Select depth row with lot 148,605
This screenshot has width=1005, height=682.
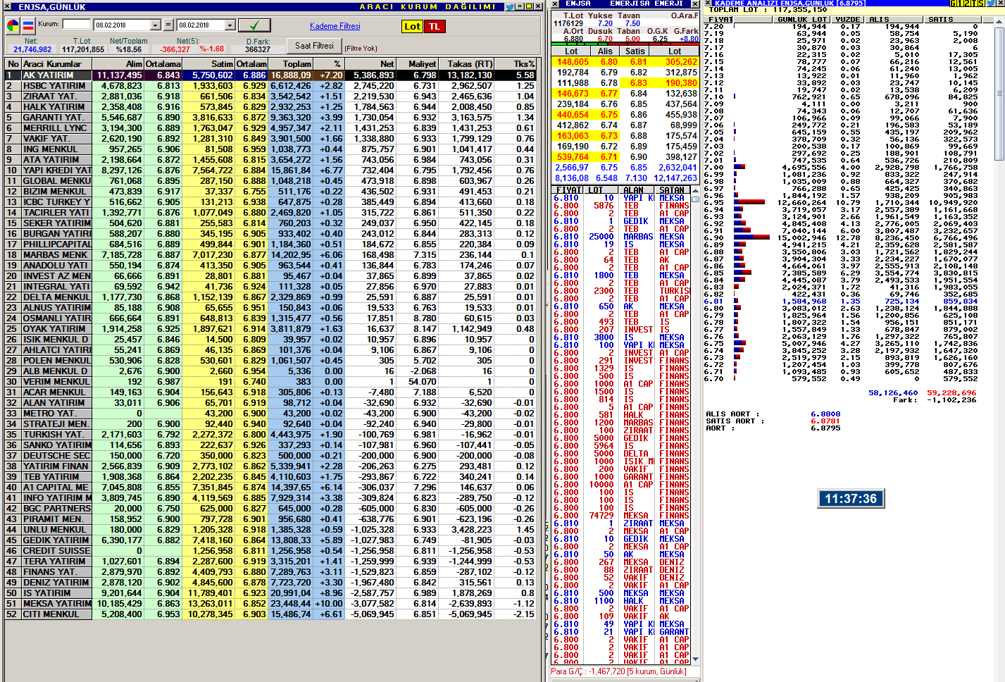(x=625, y=61)
